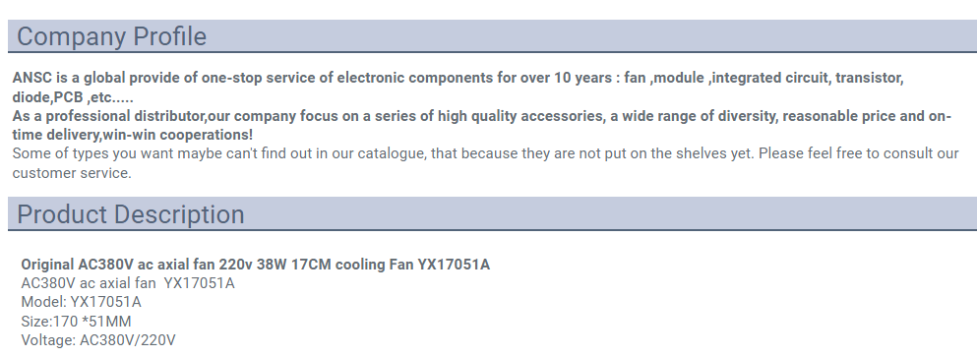Click the Voltage: AC380V/220V line
977x357 pixels.
coord(98,340)
